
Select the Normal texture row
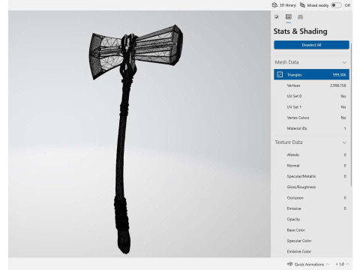click(311, 166)
